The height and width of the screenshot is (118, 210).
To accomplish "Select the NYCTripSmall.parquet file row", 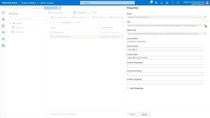I will pyautogui.click(x=86, y=37).
